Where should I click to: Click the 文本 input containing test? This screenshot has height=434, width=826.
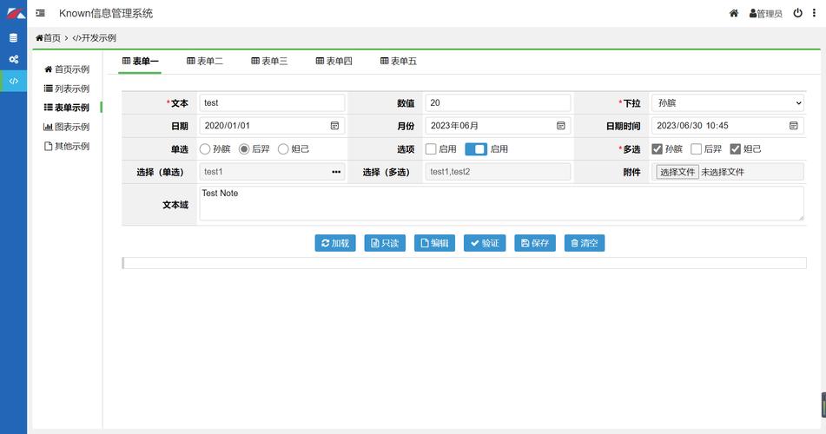272,102
